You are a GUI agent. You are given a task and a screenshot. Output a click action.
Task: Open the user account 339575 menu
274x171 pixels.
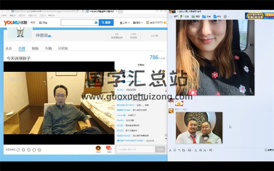pyautogui.click(x=156, y=23)
